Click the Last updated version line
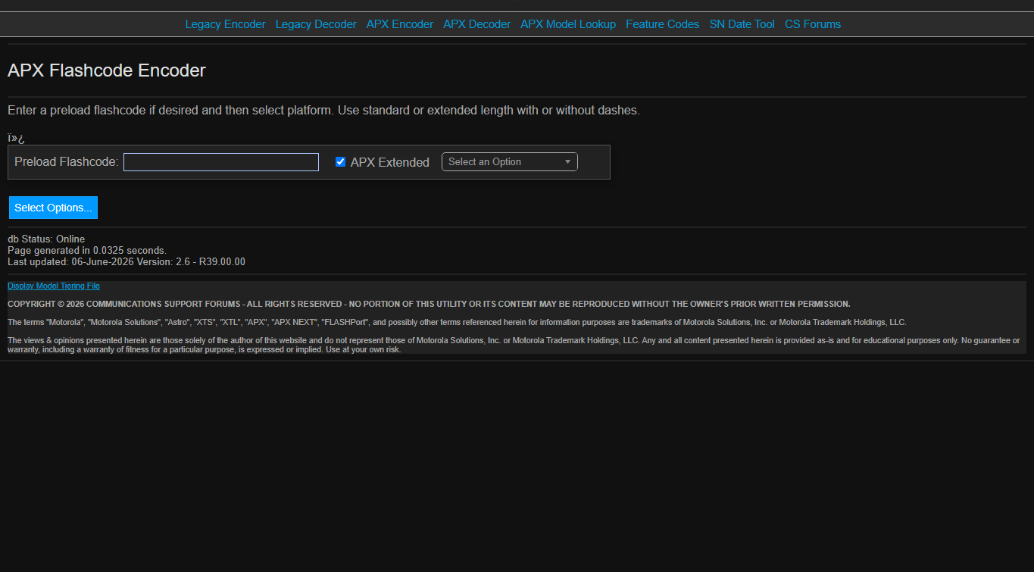 click(127, 262)
